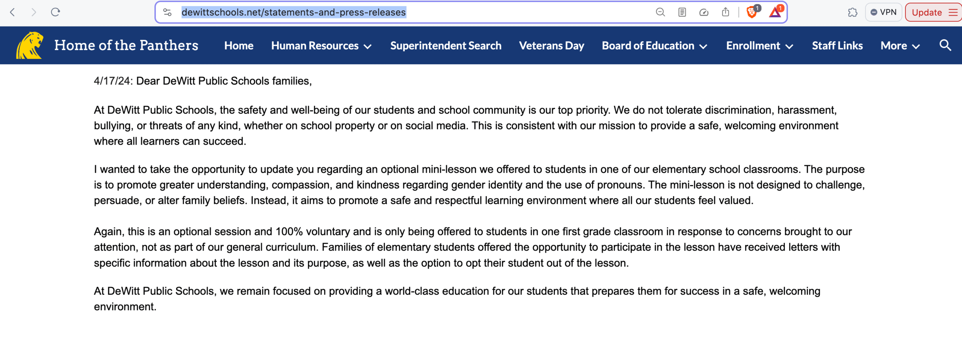Open the Enrollment dropdown menu
The width and height of the screenshot is (962, 358).
[760, 46]
